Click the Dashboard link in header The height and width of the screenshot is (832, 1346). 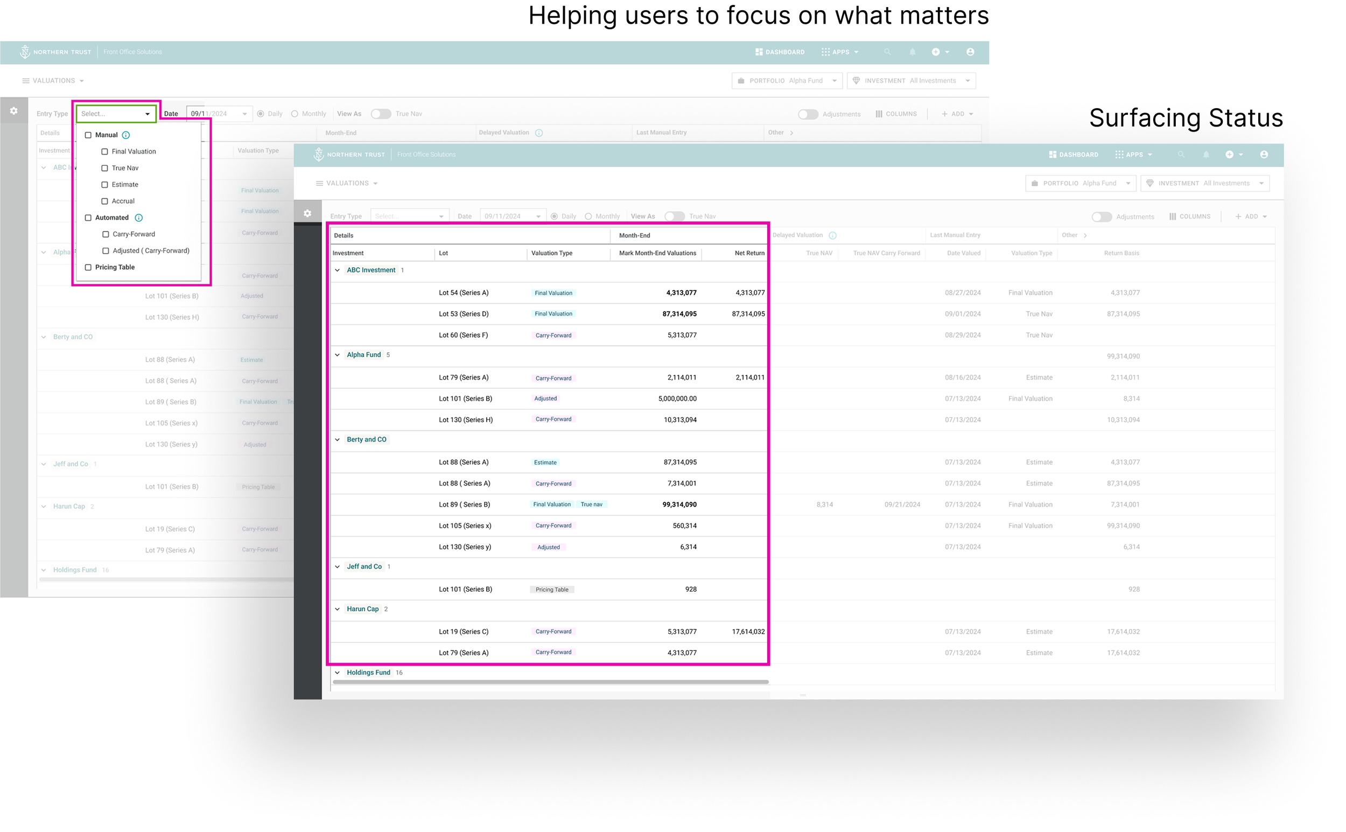click(x=1073, y=155)
